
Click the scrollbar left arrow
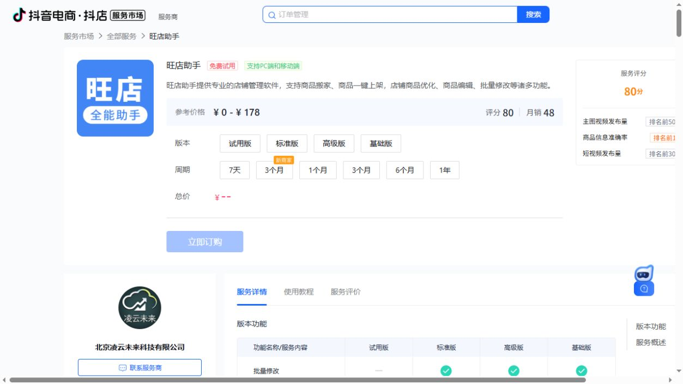pos(4,380)
